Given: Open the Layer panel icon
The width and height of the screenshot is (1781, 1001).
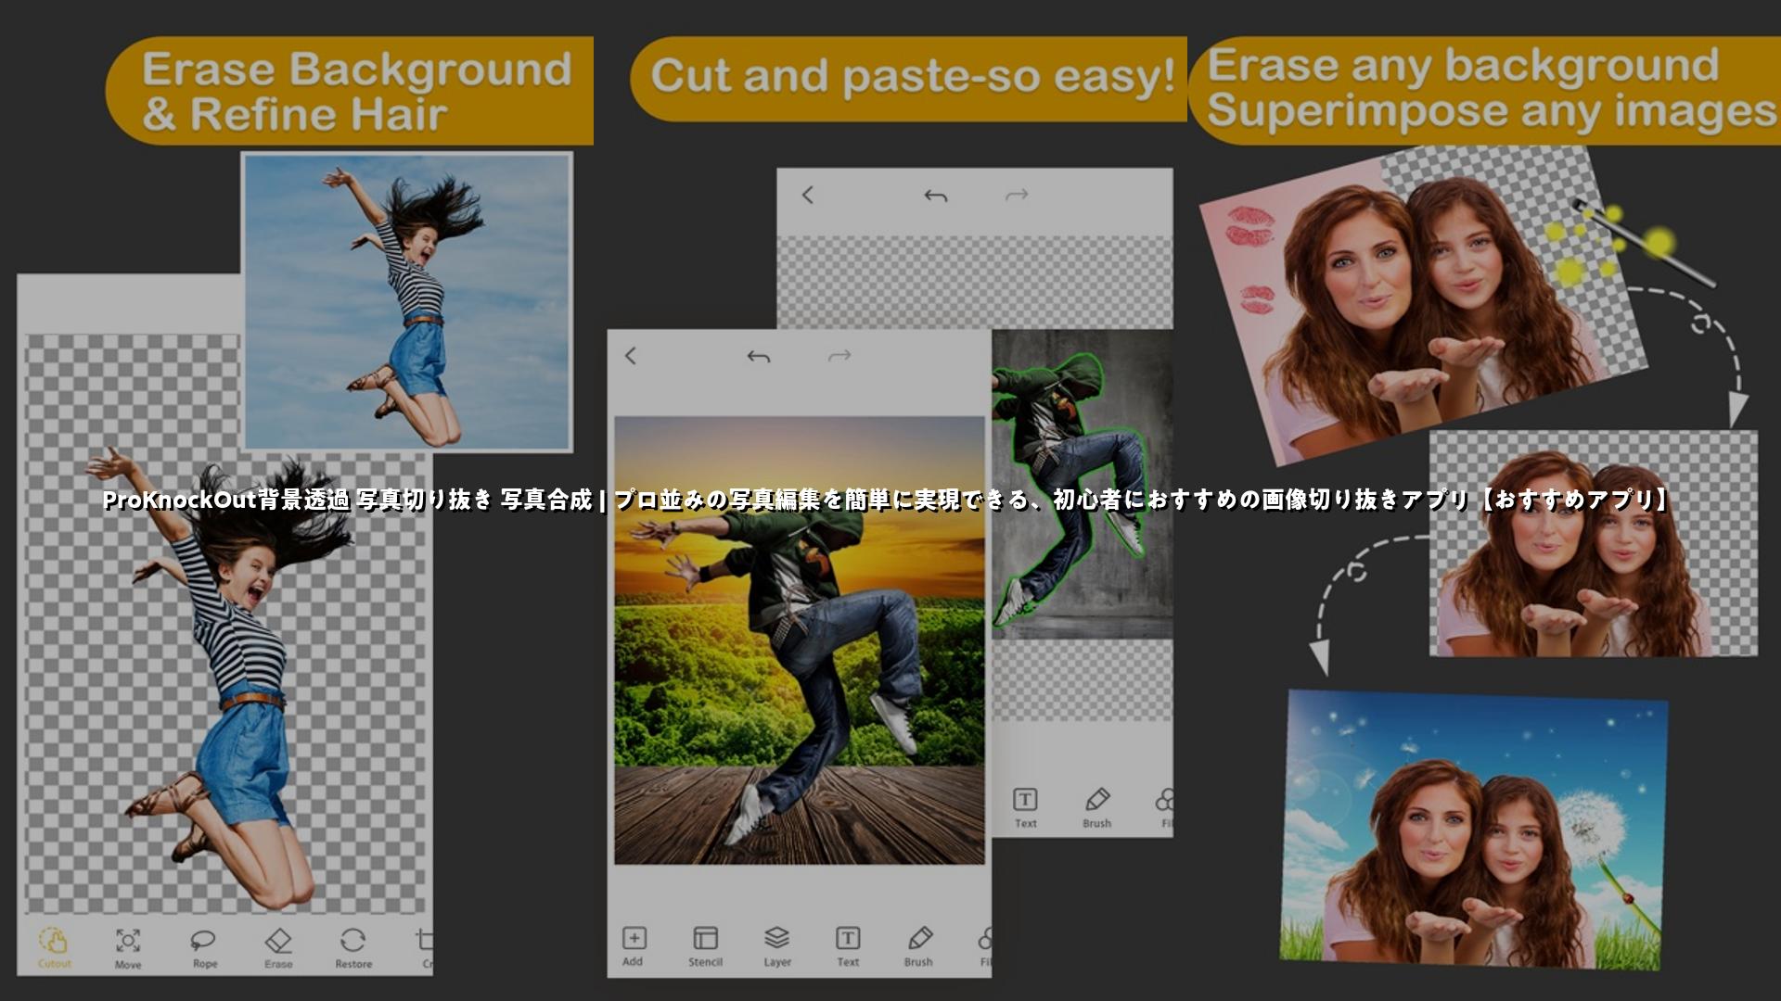Looking at the screenshot, I should click(777, 946).
